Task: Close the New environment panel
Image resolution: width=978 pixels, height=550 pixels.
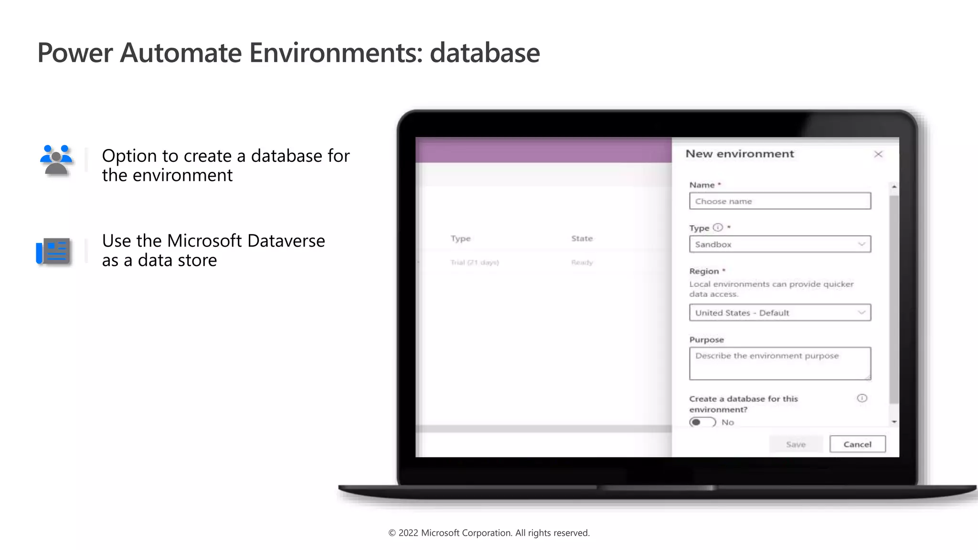Action: pyautogui.click(x=878, y=154)
